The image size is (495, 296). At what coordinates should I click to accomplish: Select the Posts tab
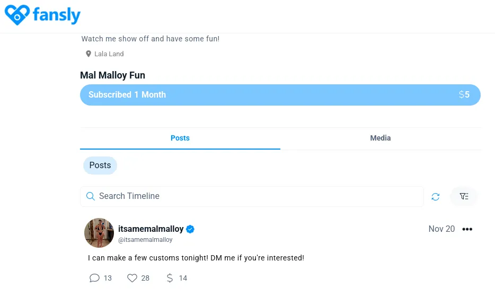pyautogui.click(x=180, y=138)
